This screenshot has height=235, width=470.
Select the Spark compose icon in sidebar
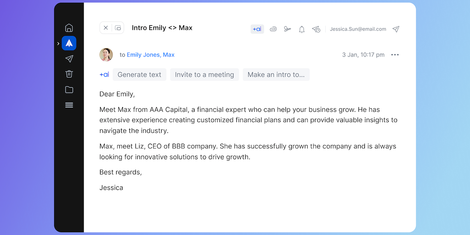tap(69, 43)
